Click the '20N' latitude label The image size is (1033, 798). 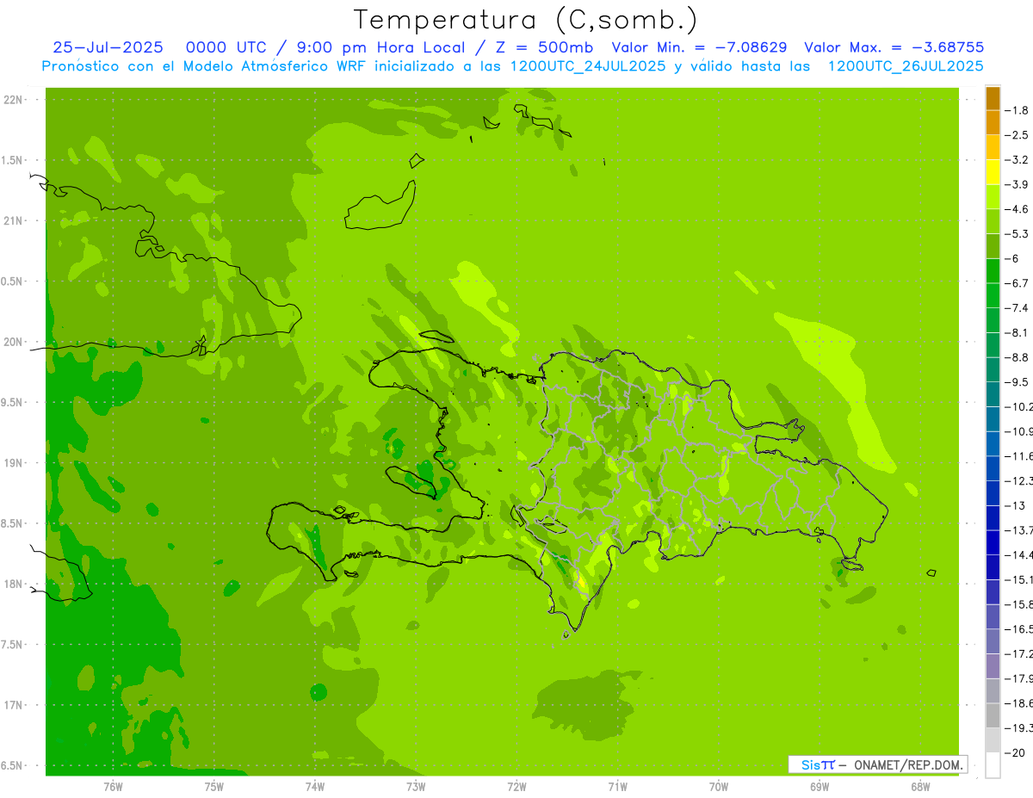coord(14,342)
